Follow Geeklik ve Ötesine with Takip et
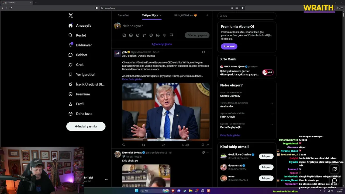This screenshot has height=194, width=345. coord(266,156)
